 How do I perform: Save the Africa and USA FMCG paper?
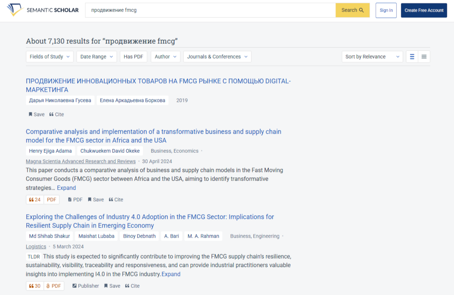coord(96,200)
